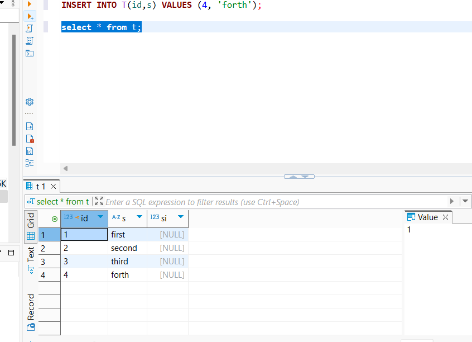The width and height of the screenshot is (472, 342).
Task: Select the si column header
Action: [168, 218]
